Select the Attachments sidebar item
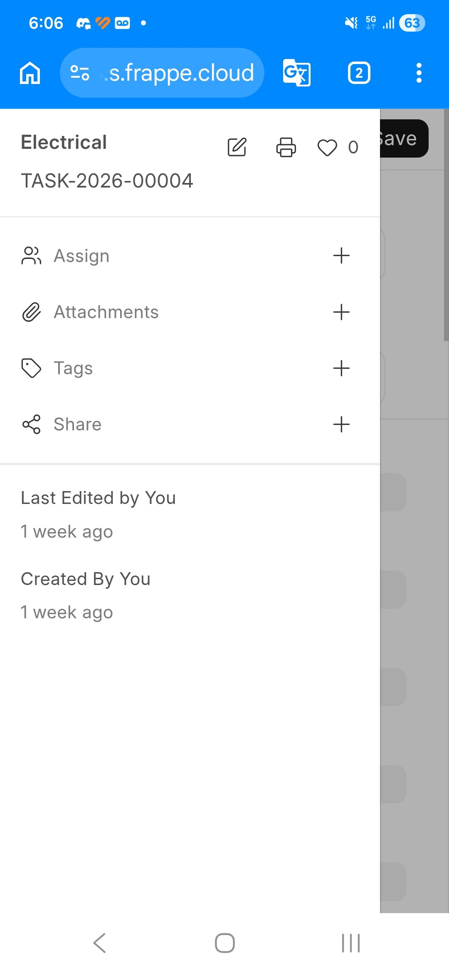 [106, 312]
